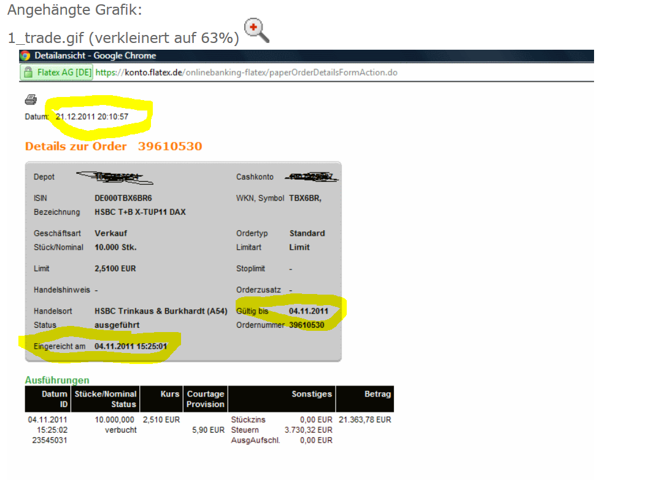Click the Stück/Nominal value 10.000 Stk.

tap(116, 247)
